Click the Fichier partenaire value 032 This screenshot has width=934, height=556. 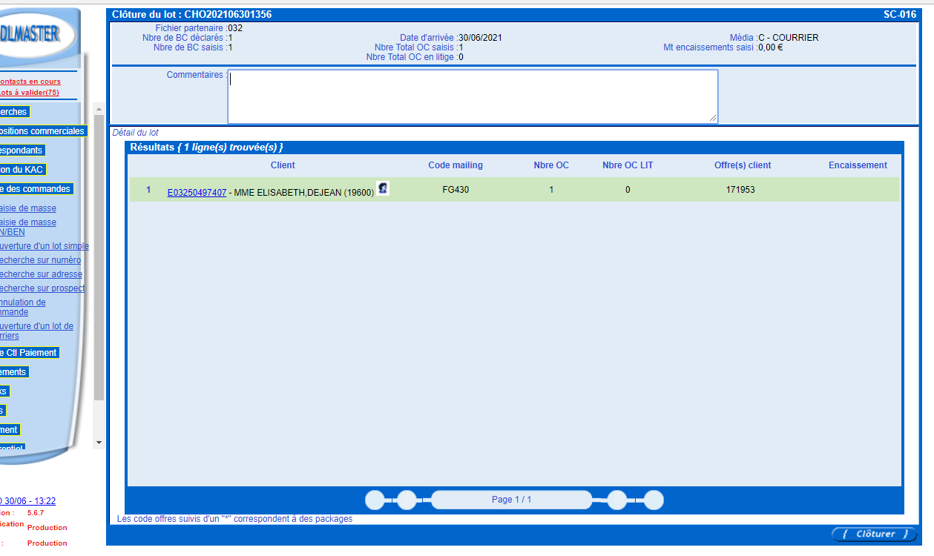tap(235, 28)
